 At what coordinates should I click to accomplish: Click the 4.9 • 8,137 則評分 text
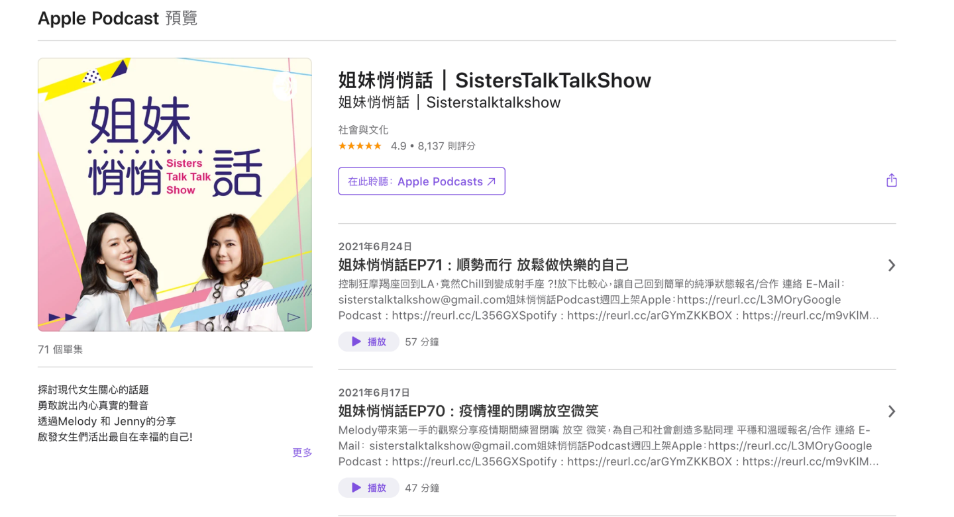(x=433, y=146)
